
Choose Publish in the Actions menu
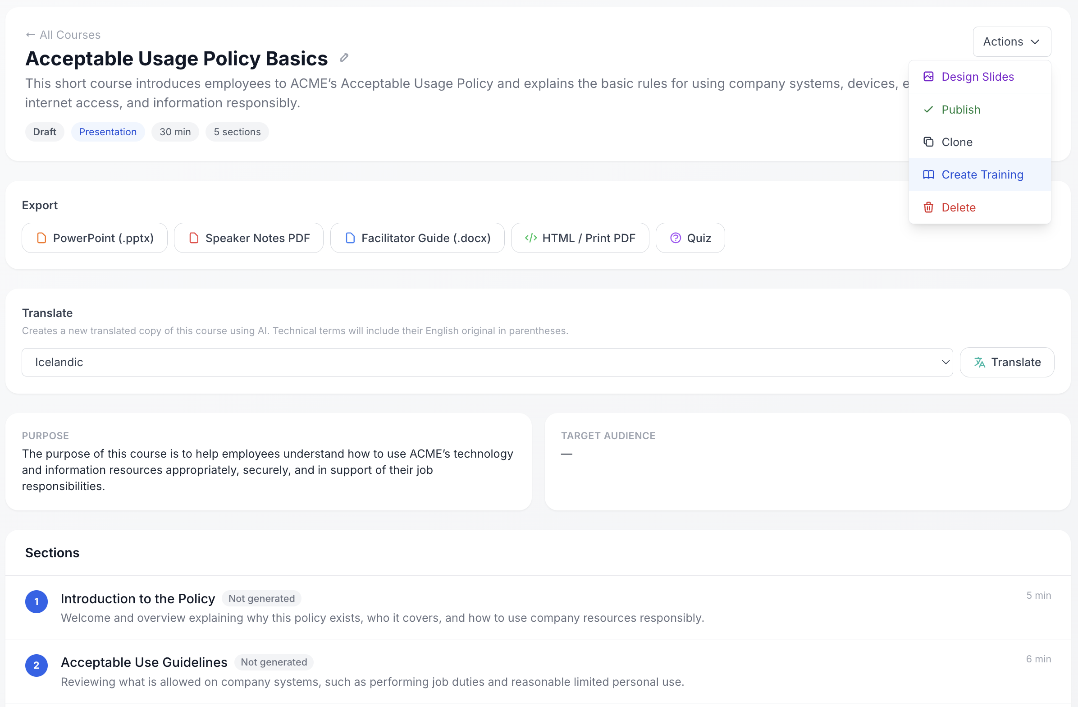[x=980, y=109]
